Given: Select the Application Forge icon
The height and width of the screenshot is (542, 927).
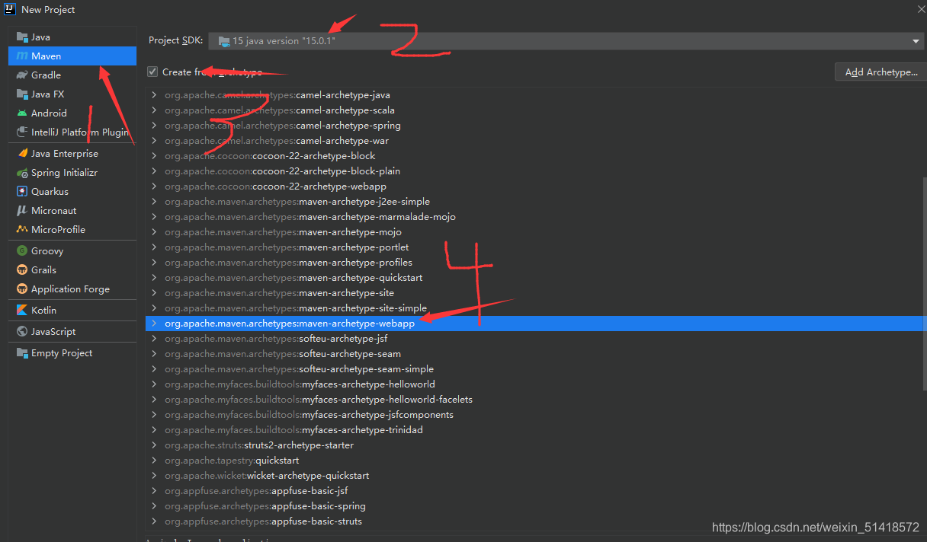Looking at the screenshot, I should (x=21, y=289).
